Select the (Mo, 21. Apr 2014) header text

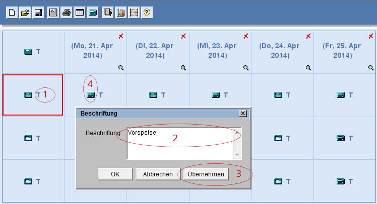pyautogui.click(x=93, y=51)
